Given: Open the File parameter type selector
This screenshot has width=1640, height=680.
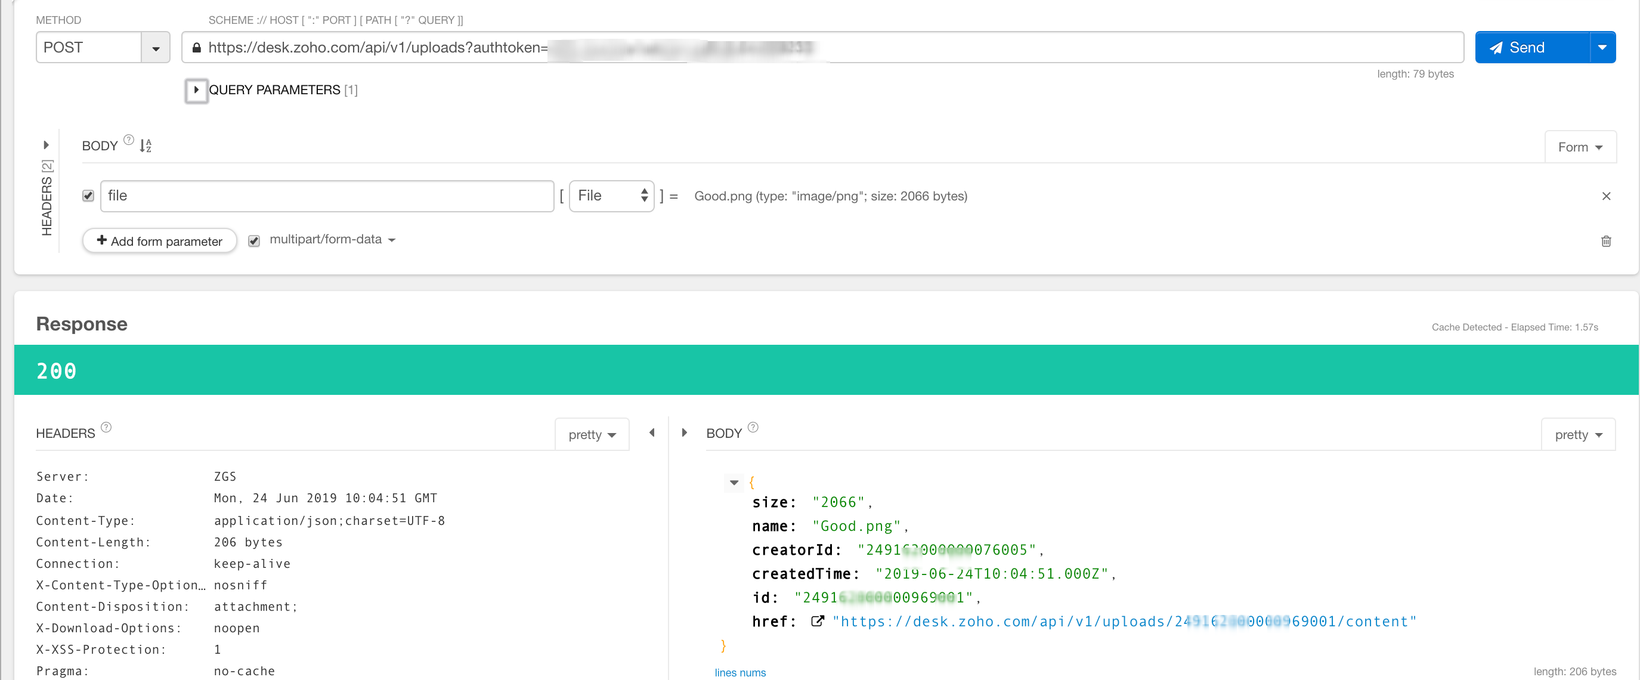Looking at the screenshot, I should pyautogui.click(x=611, y=196).
